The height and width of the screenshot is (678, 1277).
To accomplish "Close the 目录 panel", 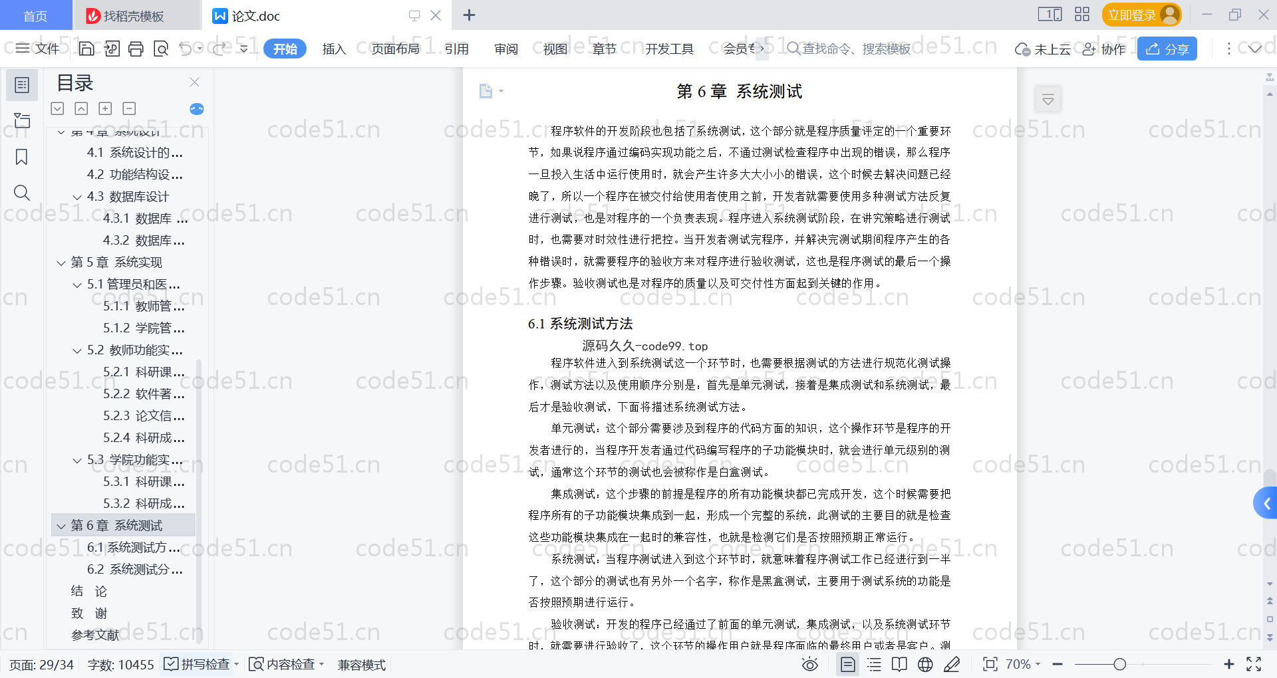I will pos(194,82).
